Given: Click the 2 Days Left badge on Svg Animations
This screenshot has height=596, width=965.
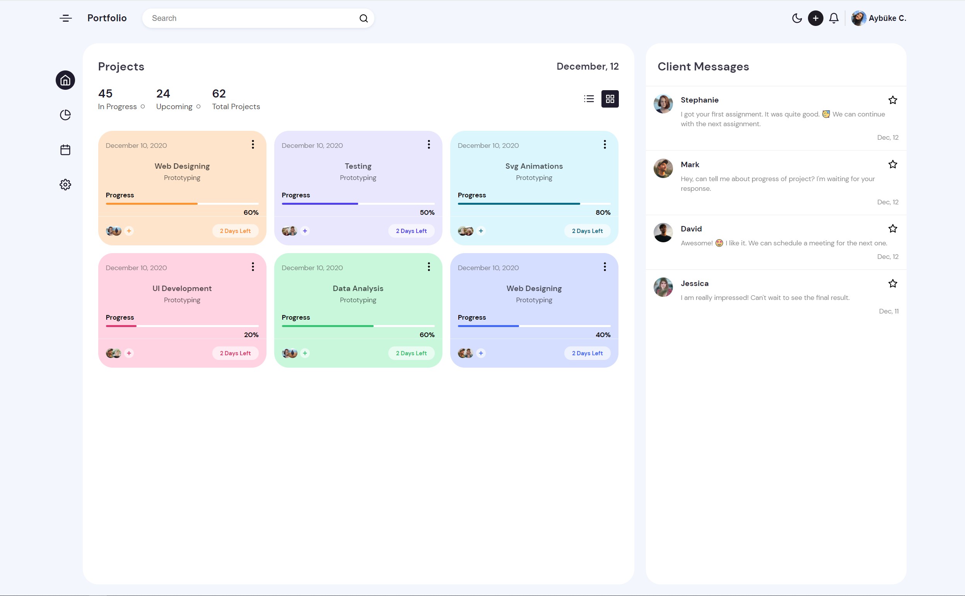Looking at the screenshot, I should tap(587, 231).
